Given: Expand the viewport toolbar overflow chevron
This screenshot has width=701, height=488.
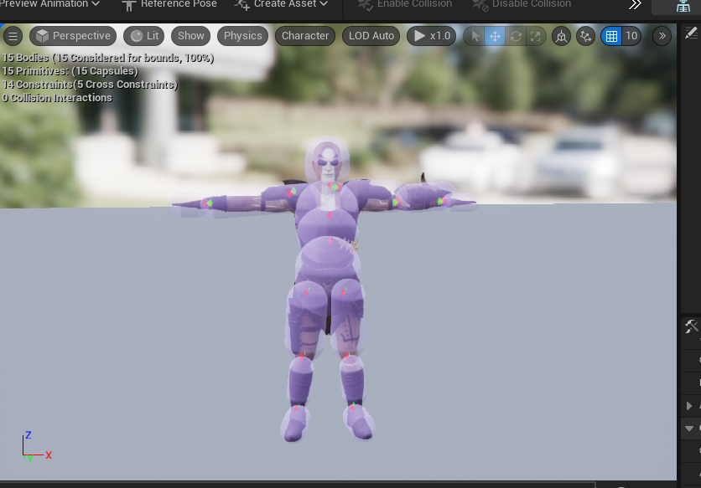Looking at the screenshot, I should point(662,36).
